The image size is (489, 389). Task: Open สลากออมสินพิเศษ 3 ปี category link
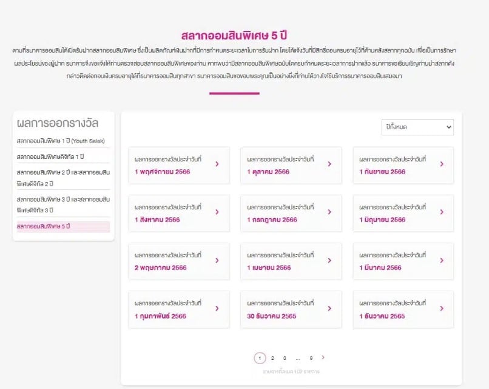click(61, 204)
